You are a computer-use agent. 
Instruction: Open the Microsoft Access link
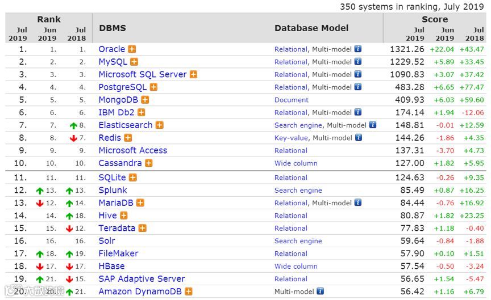tap(132, 151)
